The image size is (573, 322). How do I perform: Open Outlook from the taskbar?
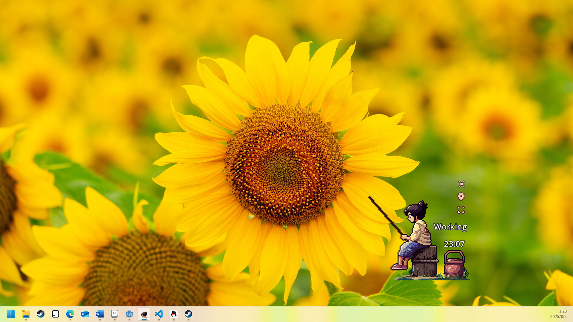(x=85, y=314)
